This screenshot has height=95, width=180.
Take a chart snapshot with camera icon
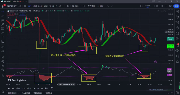tap(171, 6)
